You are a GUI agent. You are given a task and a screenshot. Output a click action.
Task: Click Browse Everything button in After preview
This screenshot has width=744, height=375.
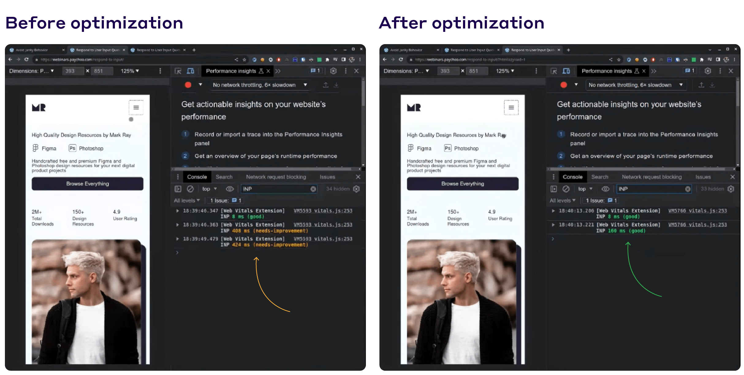(462, 184)
